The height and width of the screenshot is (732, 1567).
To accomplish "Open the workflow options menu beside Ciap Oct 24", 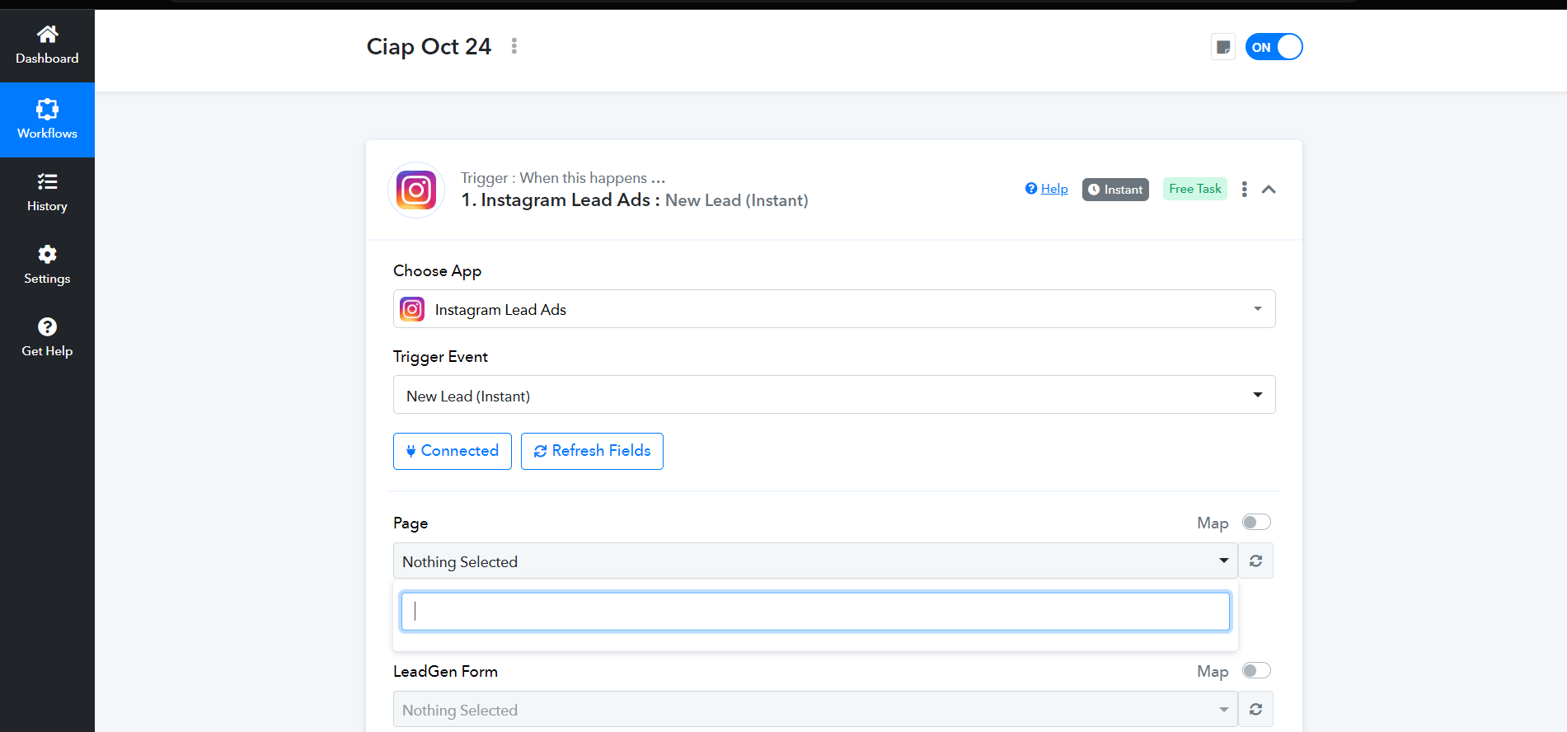I will point(514,46).
